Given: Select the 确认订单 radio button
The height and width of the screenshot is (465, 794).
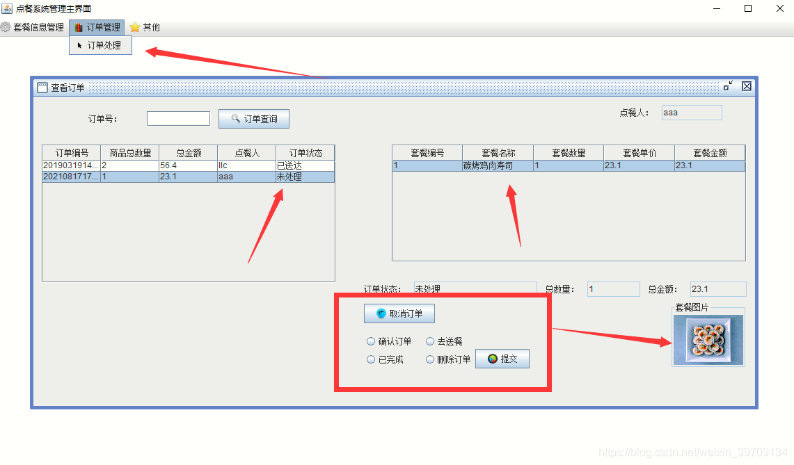Looking at the screenshot, I should [x=371, y=341].
